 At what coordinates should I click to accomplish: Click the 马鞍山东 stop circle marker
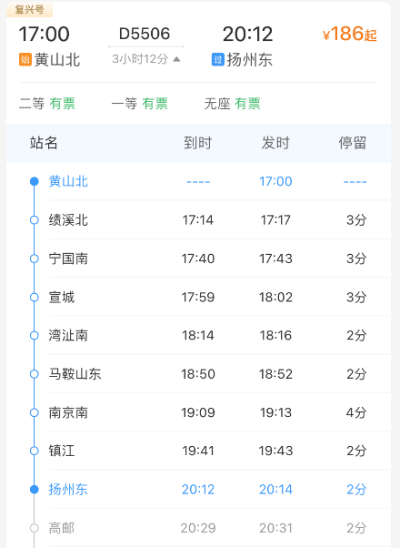click(x=35, y=374)
